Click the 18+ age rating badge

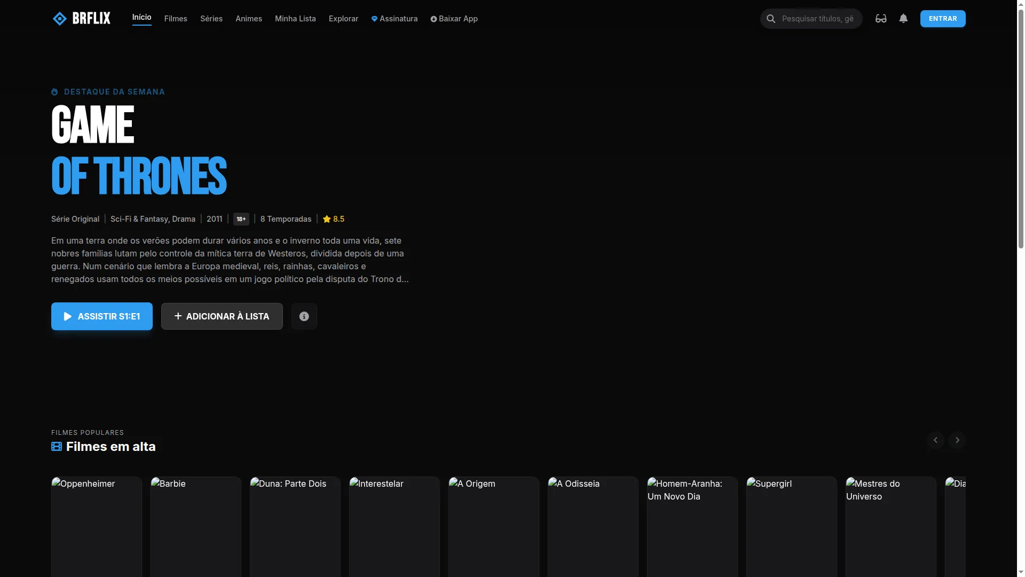pyautogui.click(x=241, y=219)
